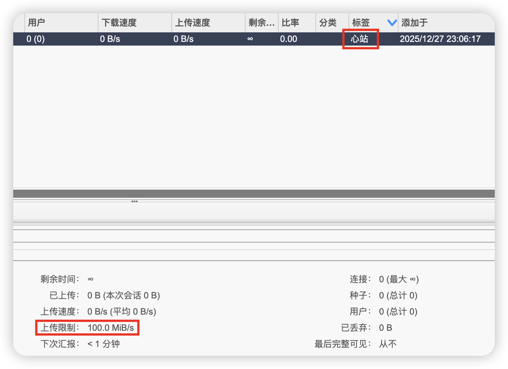The height and width of the screenshot is (369, 508).
Task: Click the 标签 column header text
Action: pyautogui.click(x=361, y=23)
